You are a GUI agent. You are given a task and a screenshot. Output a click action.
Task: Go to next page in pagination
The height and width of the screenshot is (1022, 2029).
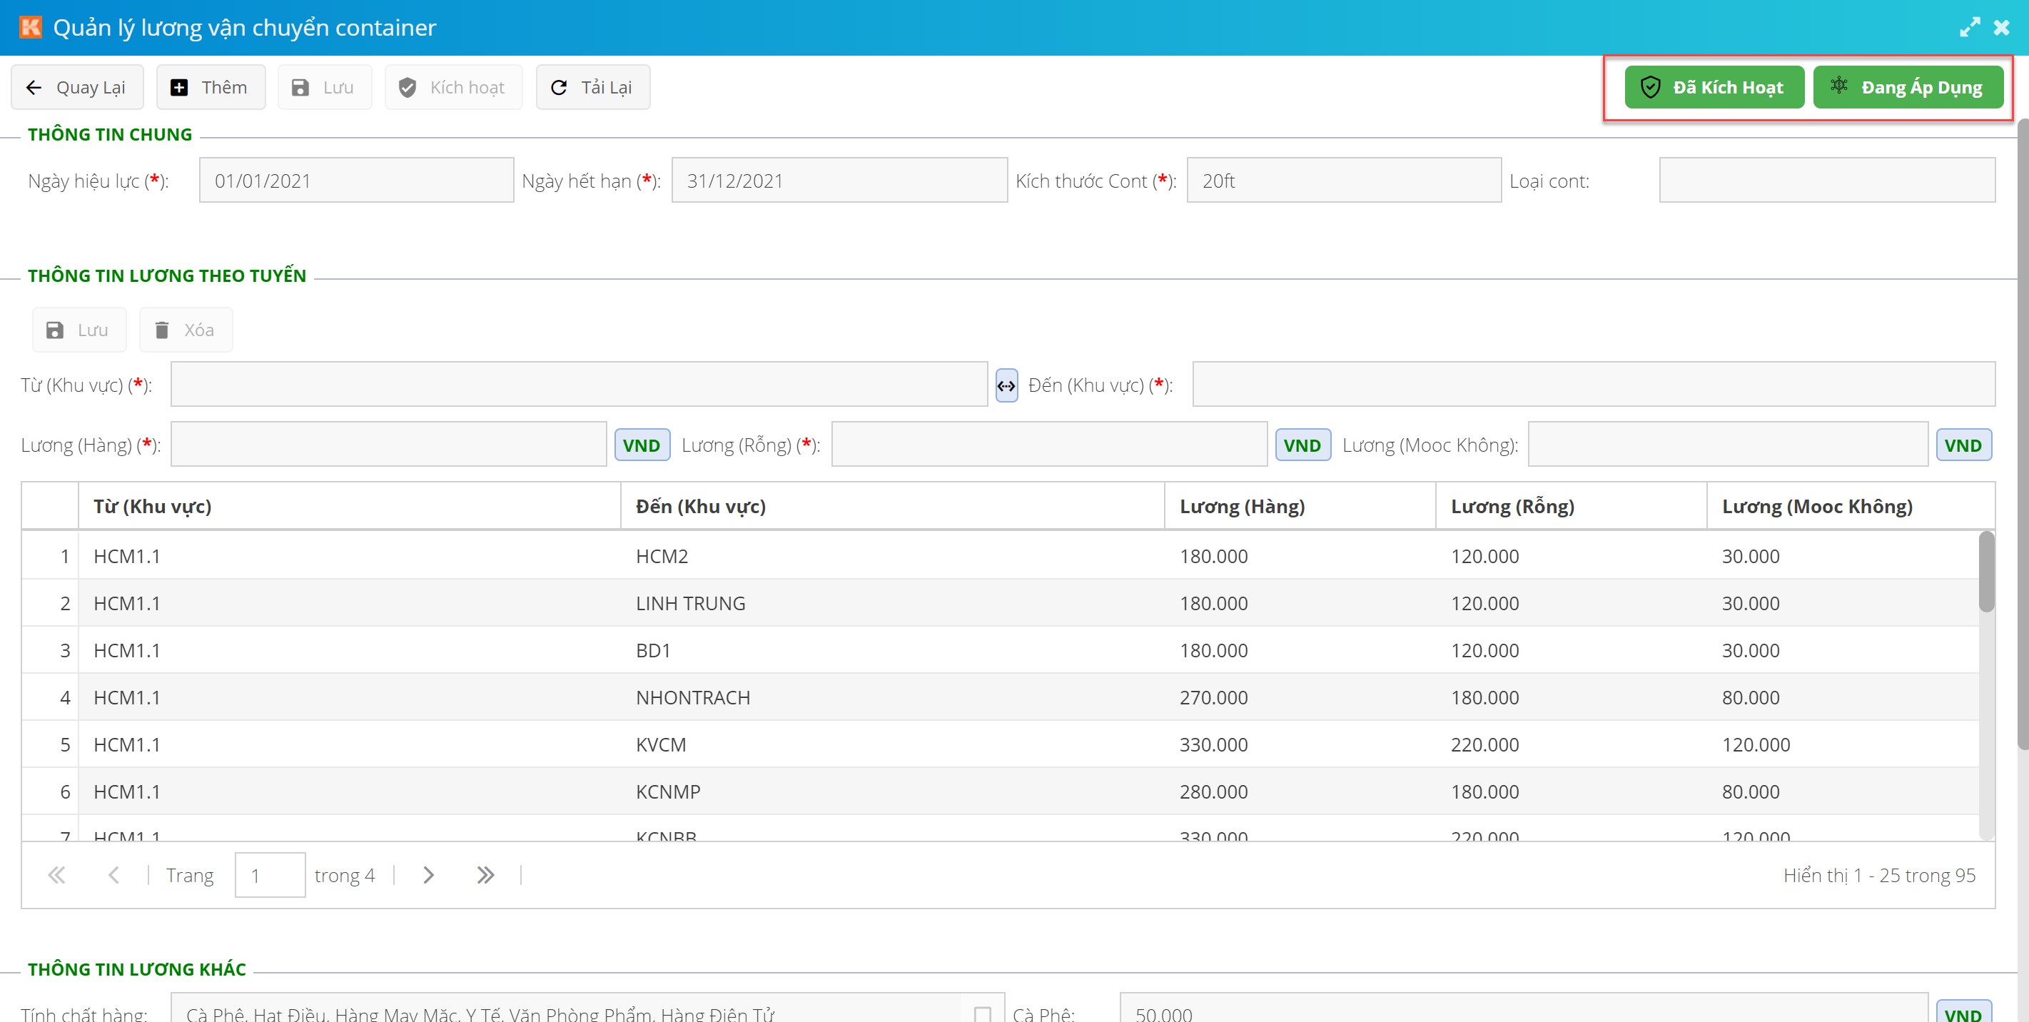pyautogui.click(x=427, y=876)
